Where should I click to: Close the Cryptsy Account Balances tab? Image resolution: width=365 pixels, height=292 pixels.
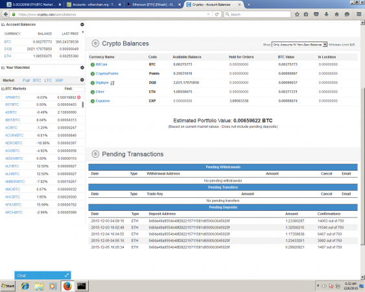pyautogui.click(x=240, y=5)
